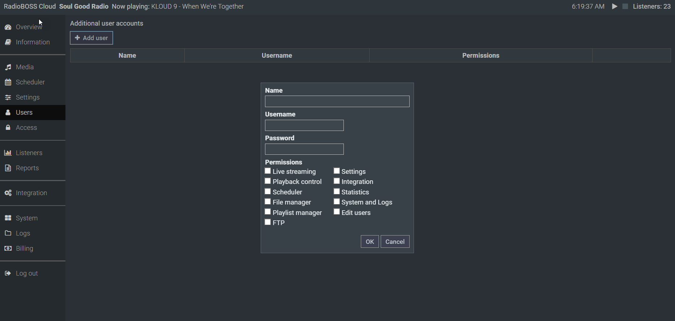Click the Log out arrow icon

(x=8, y=273)
